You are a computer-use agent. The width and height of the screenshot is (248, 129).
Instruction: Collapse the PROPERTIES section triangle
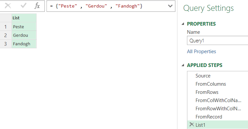click(183, 24)
